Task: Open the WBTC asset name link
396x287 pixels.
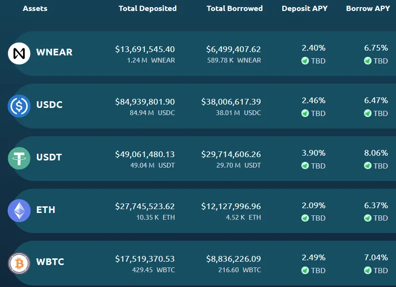Action: pyautogui.click(x=50, y=262)
